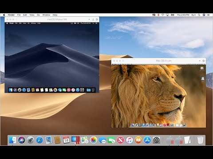Open App Store from the host Dock
Screen dimensions: 213x159
[147, 140]
